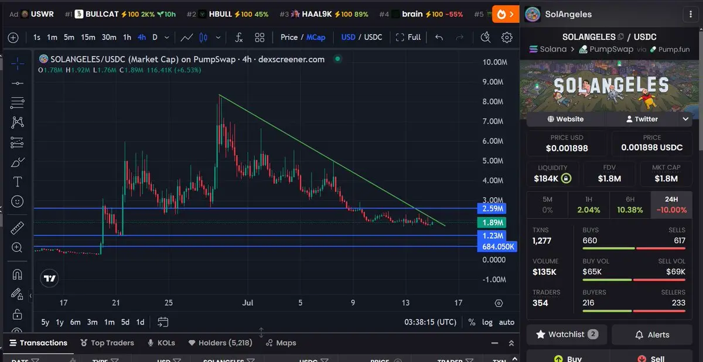The height and width of the screenshot is (362, 703).
Task: Open chart settings gear
Action: (507, 37)
